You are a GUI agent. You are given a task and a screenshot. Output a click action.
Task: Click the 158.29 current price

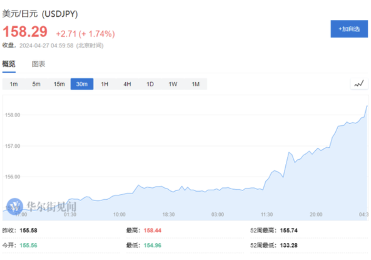pyautogui.click(x=25, y=32)
